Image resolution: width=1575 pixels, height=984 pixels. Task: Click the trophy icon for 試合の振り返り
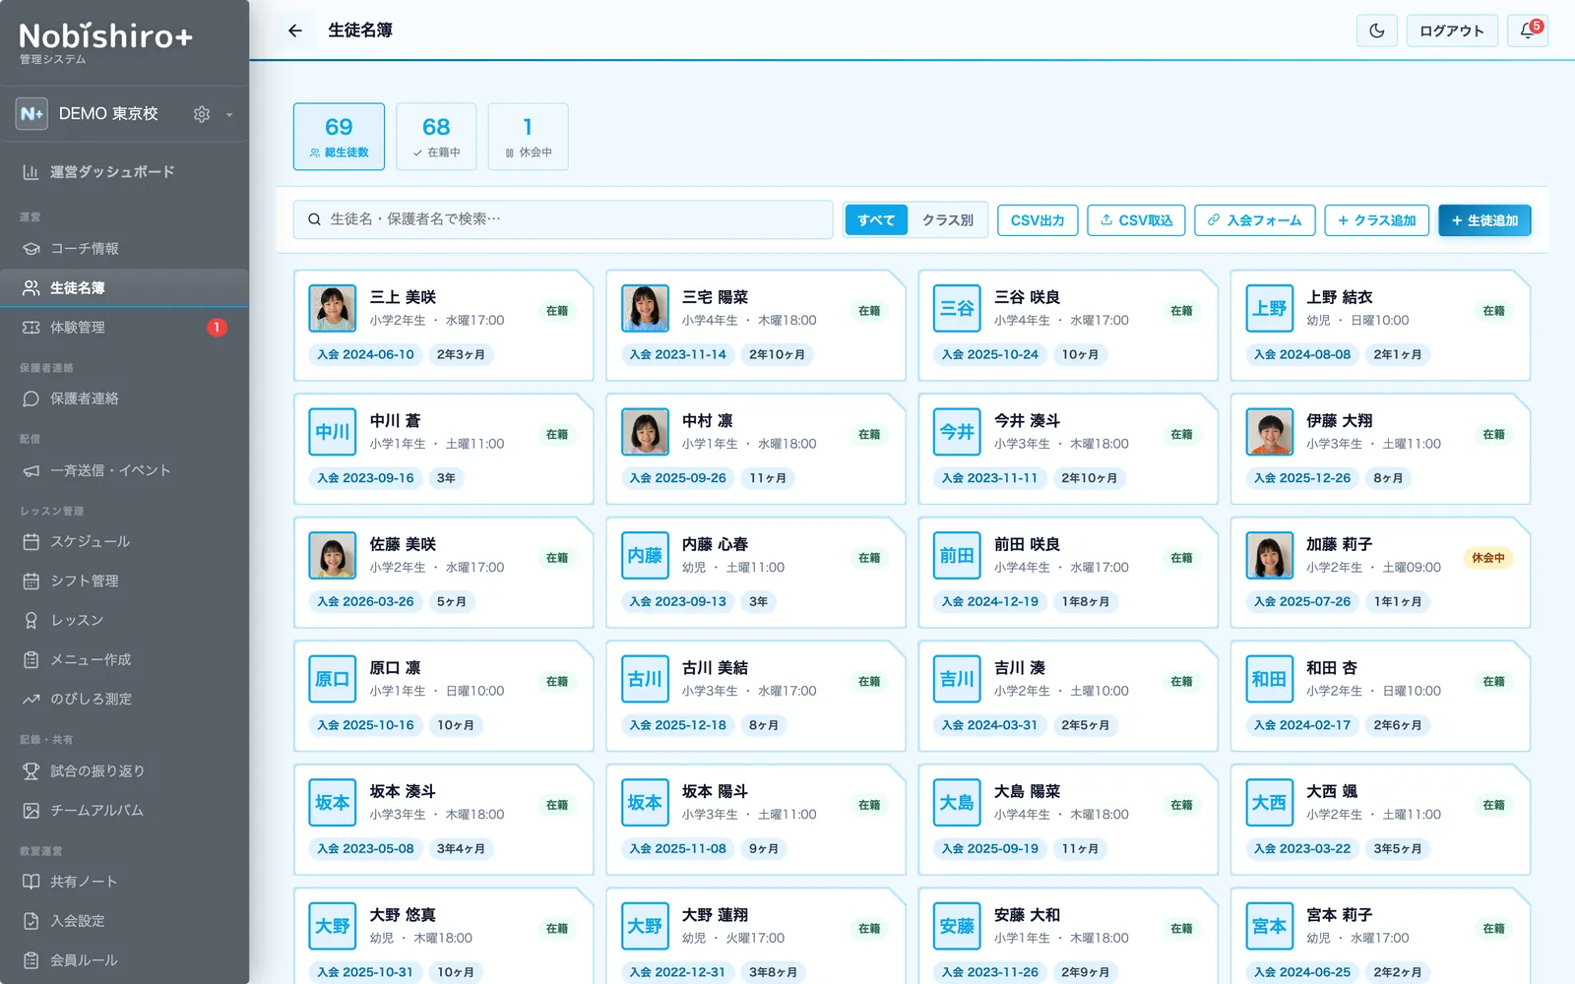[x=31, y=771]
